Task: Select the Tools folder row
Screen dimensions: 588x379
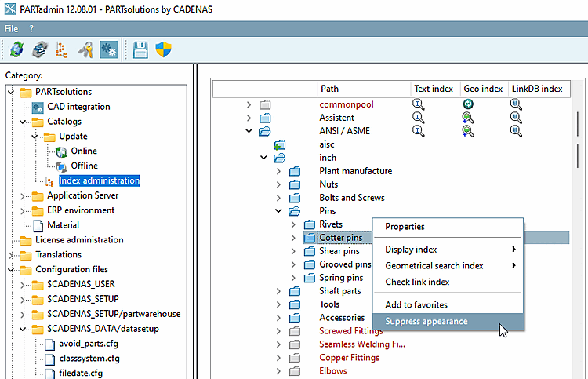Action: pyautogui.click(x=329, y=304)
